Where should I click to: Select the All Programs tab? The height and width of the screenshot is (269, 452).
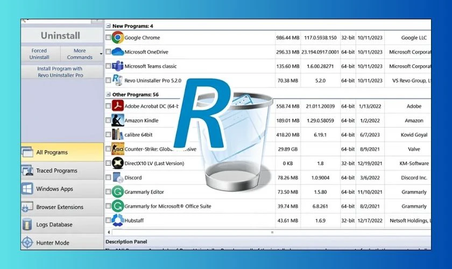coord(62,152)
